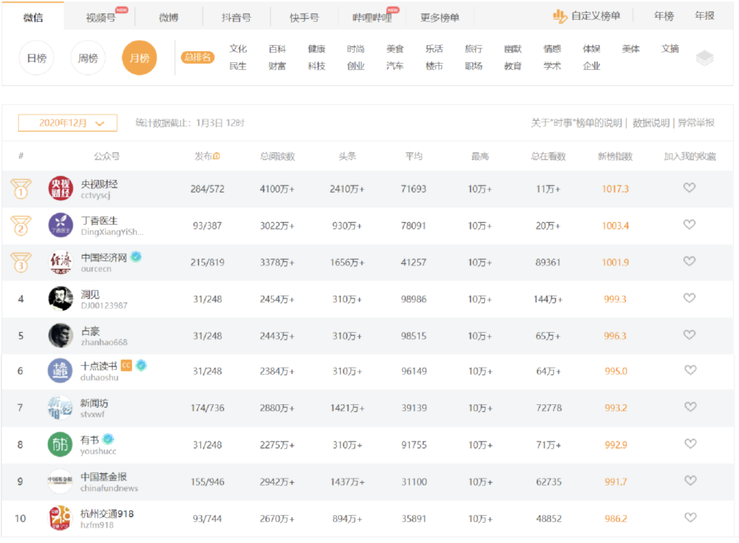Switch to the 快手号 tab
This screenshot has width=739, height=543.
pyautogui.click(x=304, y=18)
